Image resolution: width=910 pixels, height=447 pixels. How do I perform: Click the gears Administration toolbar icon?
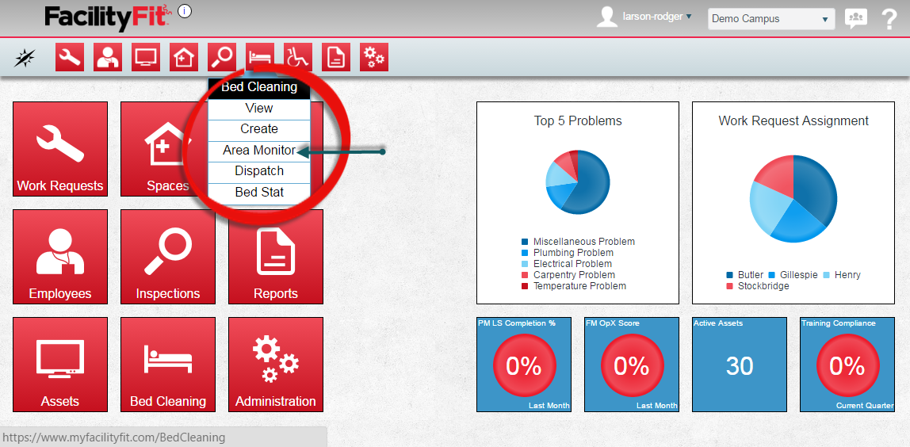pos(374,57)
